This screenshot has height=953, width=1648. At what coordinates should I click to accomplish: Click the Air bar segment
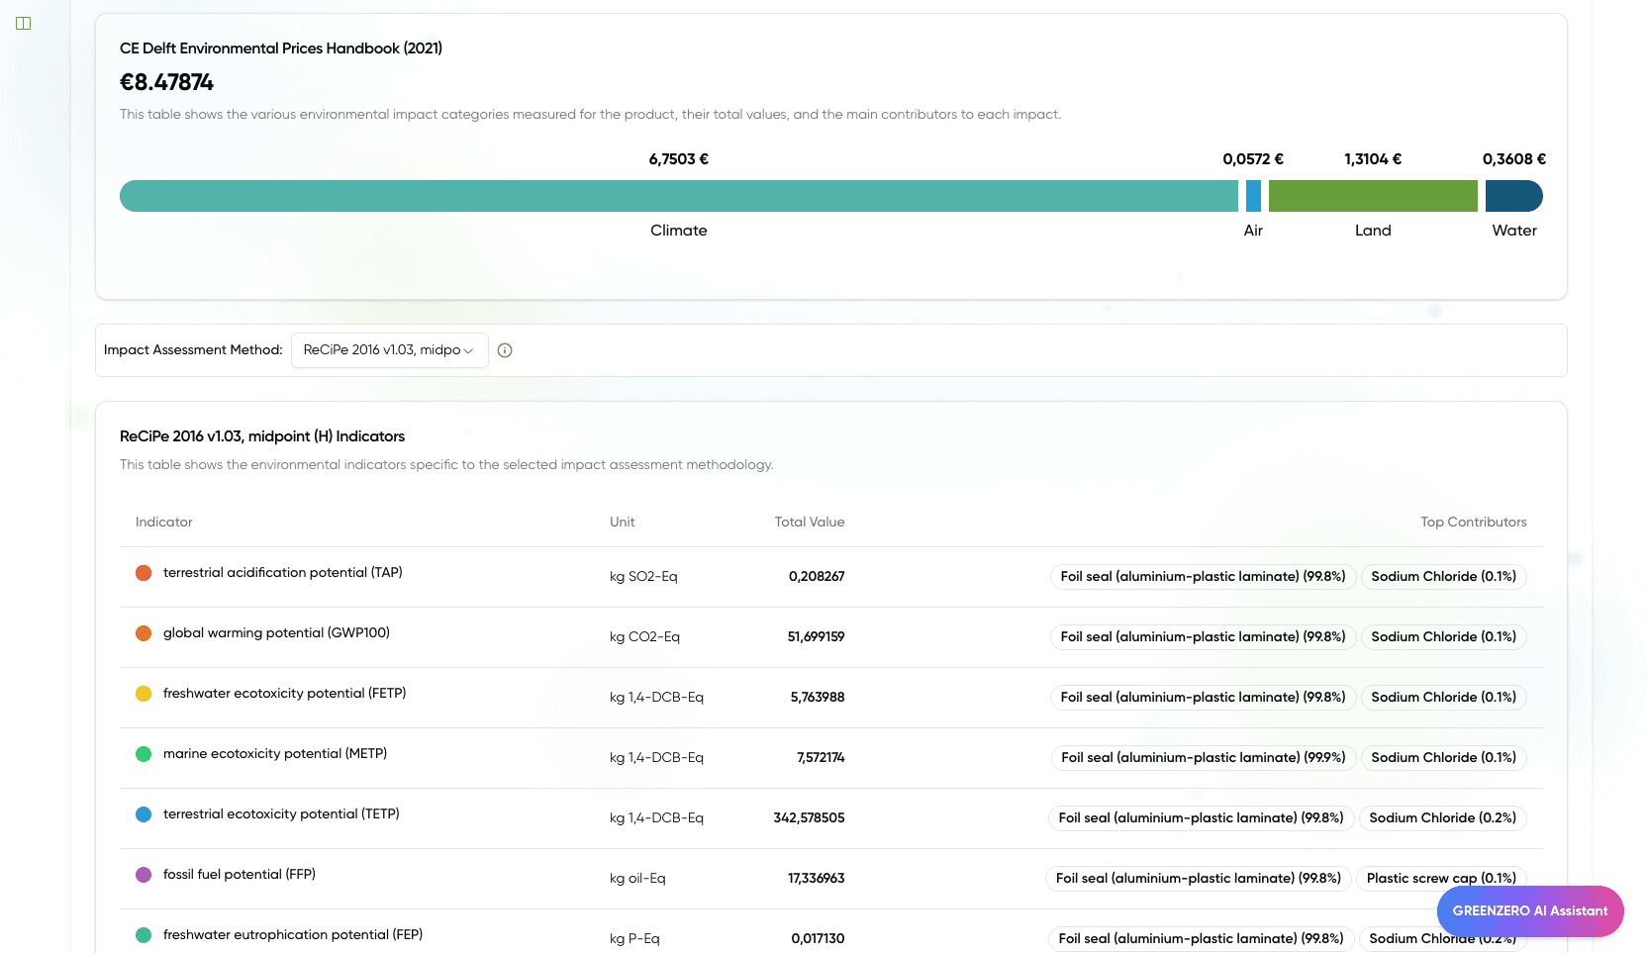(1253, 195)
